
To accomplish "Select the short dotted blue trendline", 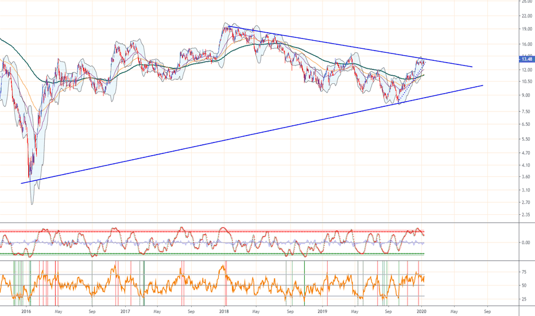I will (x=412, y=82).
